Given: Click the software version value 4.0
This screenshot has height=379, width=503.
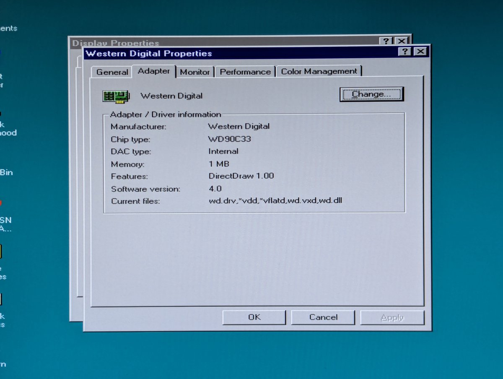Looking at the screenshot, I should pyautogui.click(x=215, y=189).
